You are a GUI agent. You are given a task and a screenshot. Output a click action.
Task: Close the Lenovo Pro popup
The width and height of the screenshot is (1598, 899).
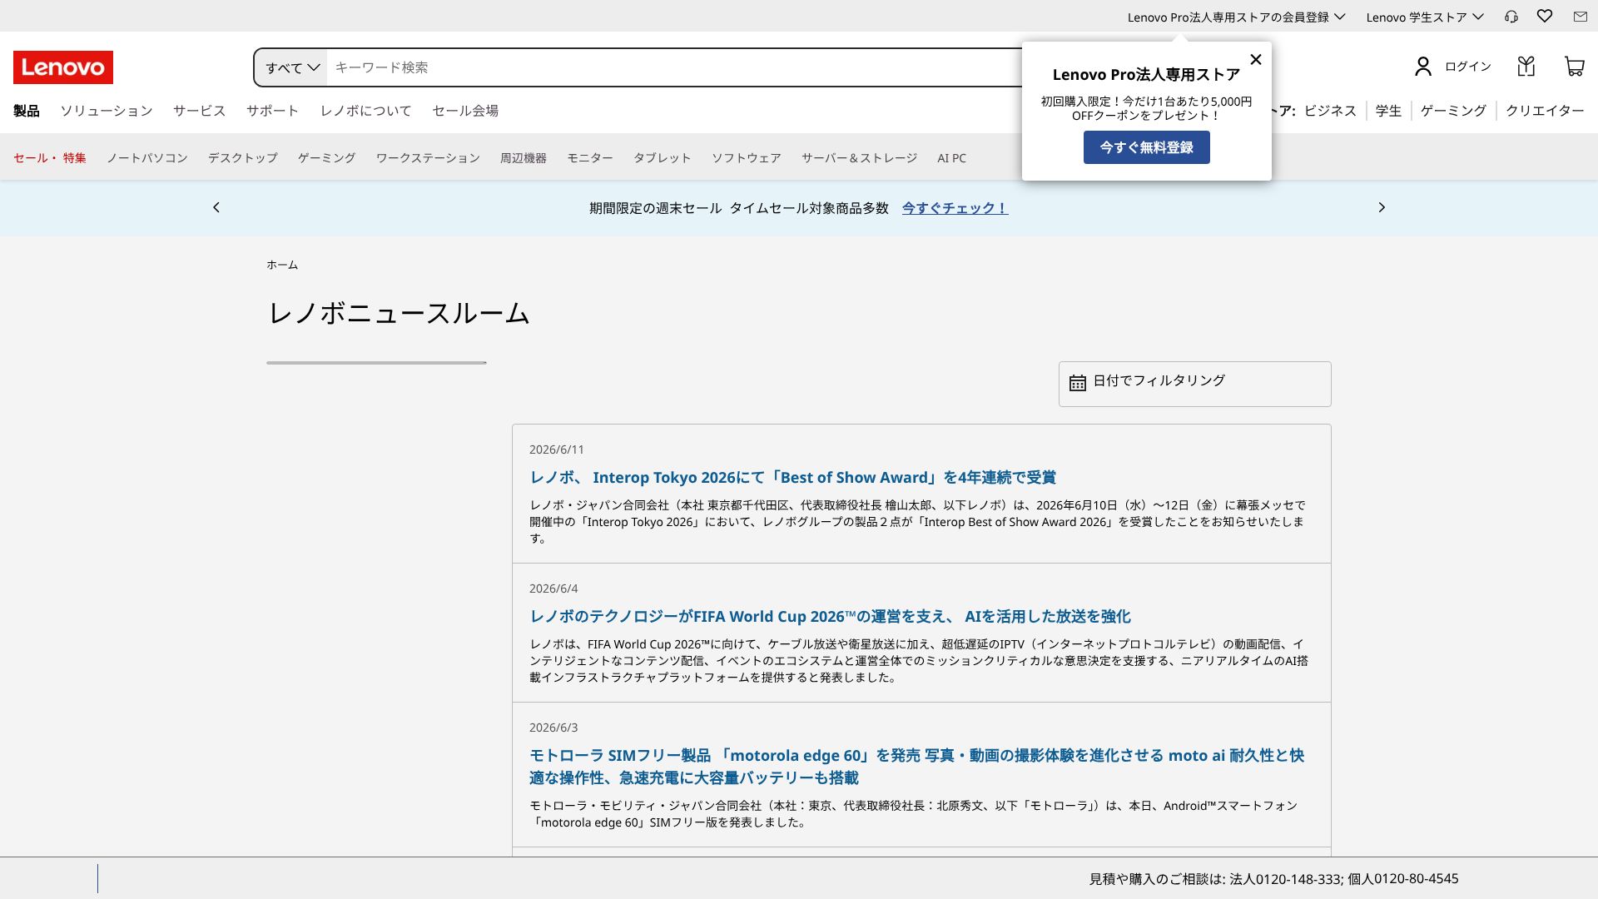coord(1256,59)
